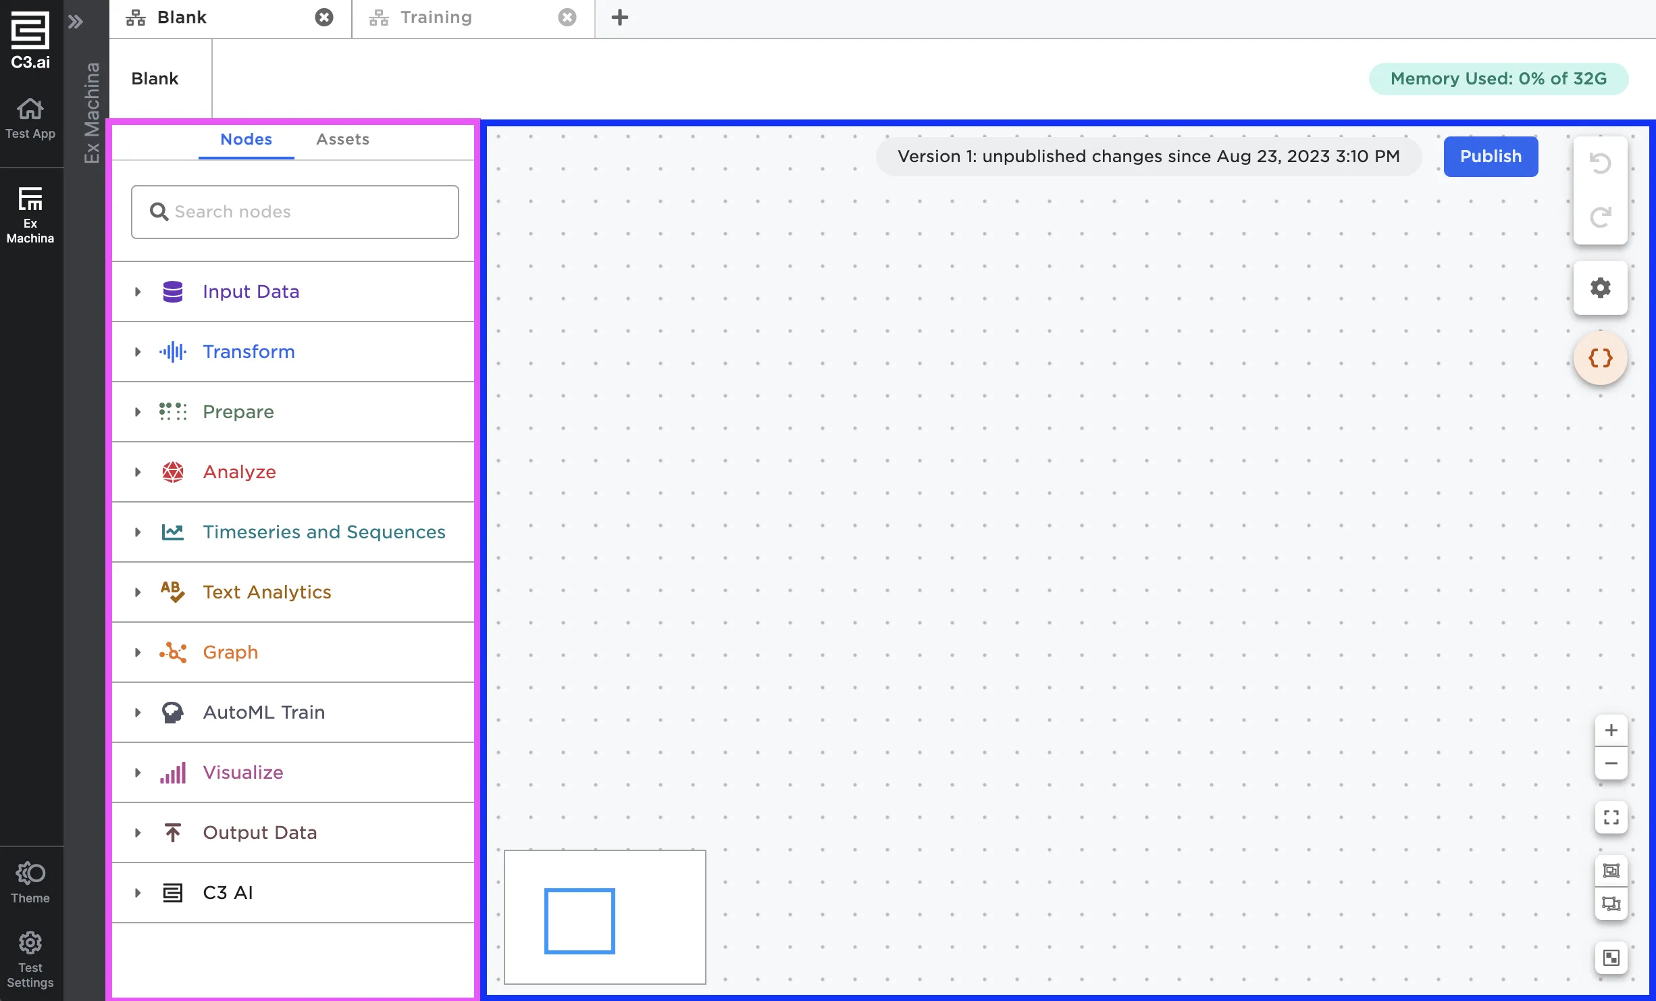Redo the canvas change

click(x=1600, y=217)
